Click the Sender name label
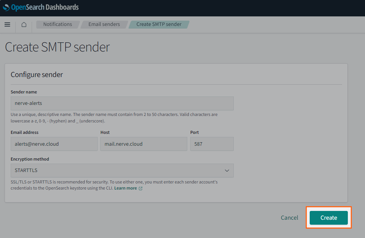This screenshot has height=238, width=365. coord(24,92)
